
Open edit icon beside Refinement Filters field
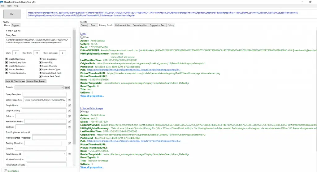click(x=69, y=122)
